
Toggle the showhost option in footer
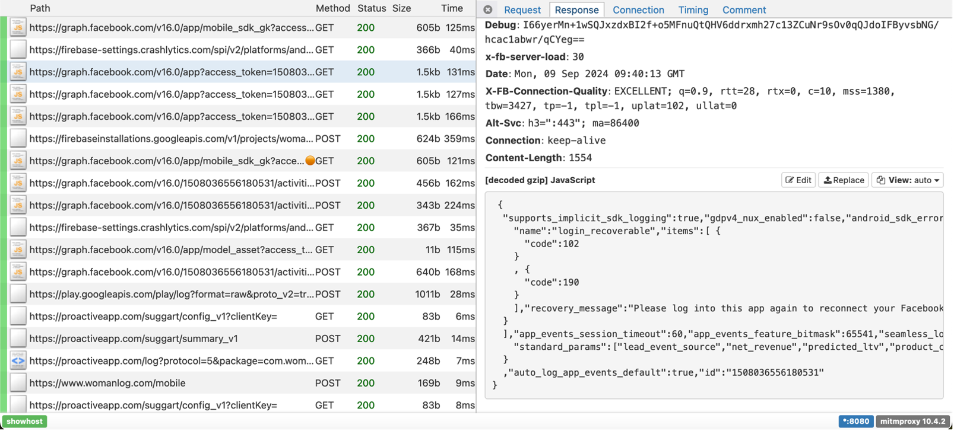tap(24, 422)
